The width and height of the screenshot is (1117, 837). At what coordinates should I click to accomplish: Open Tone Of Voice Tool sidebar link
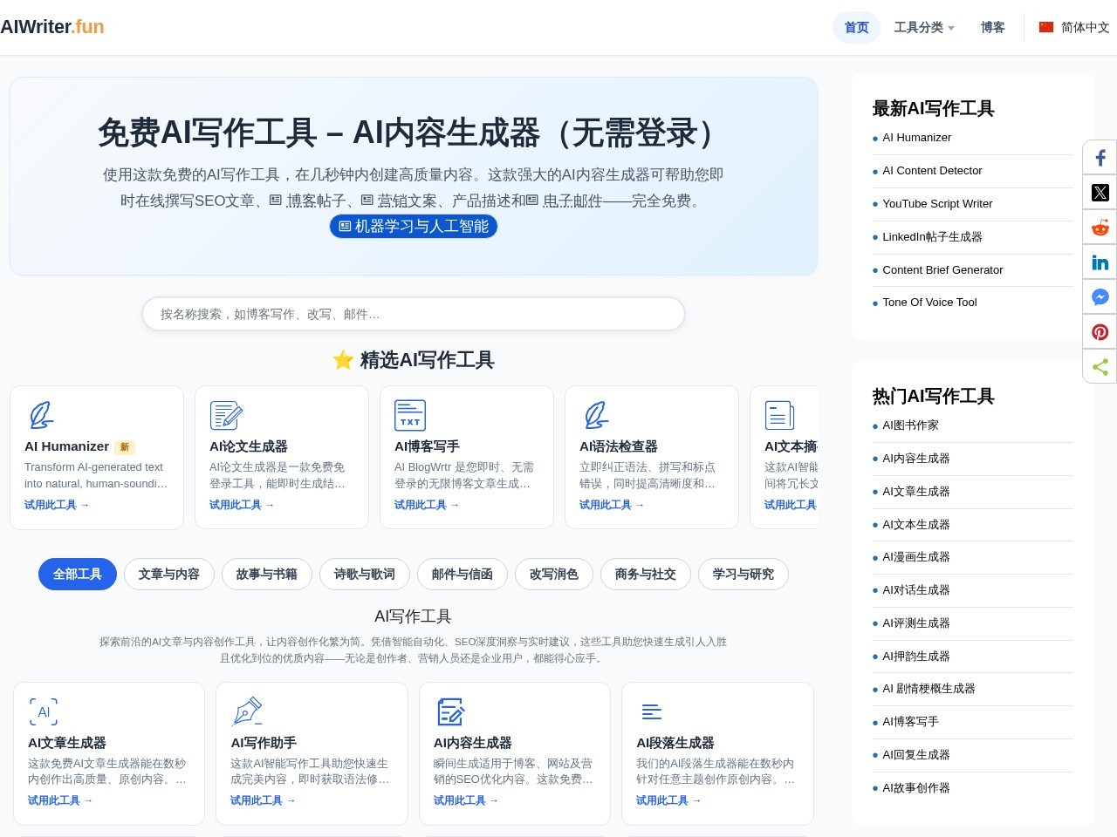click(929, 303)
